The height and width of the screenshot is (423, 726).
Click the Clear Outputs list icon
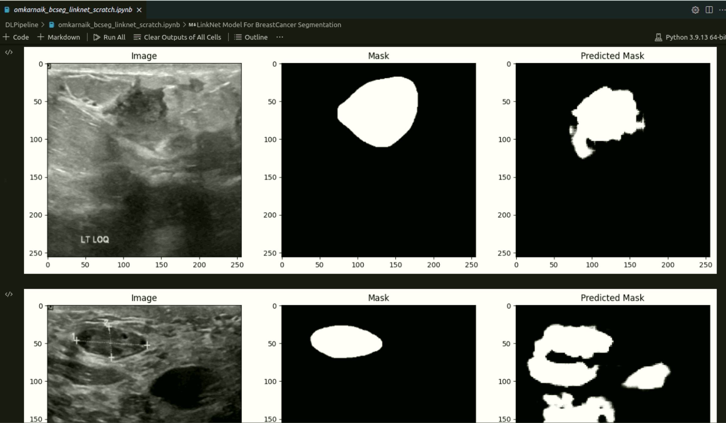137,37
